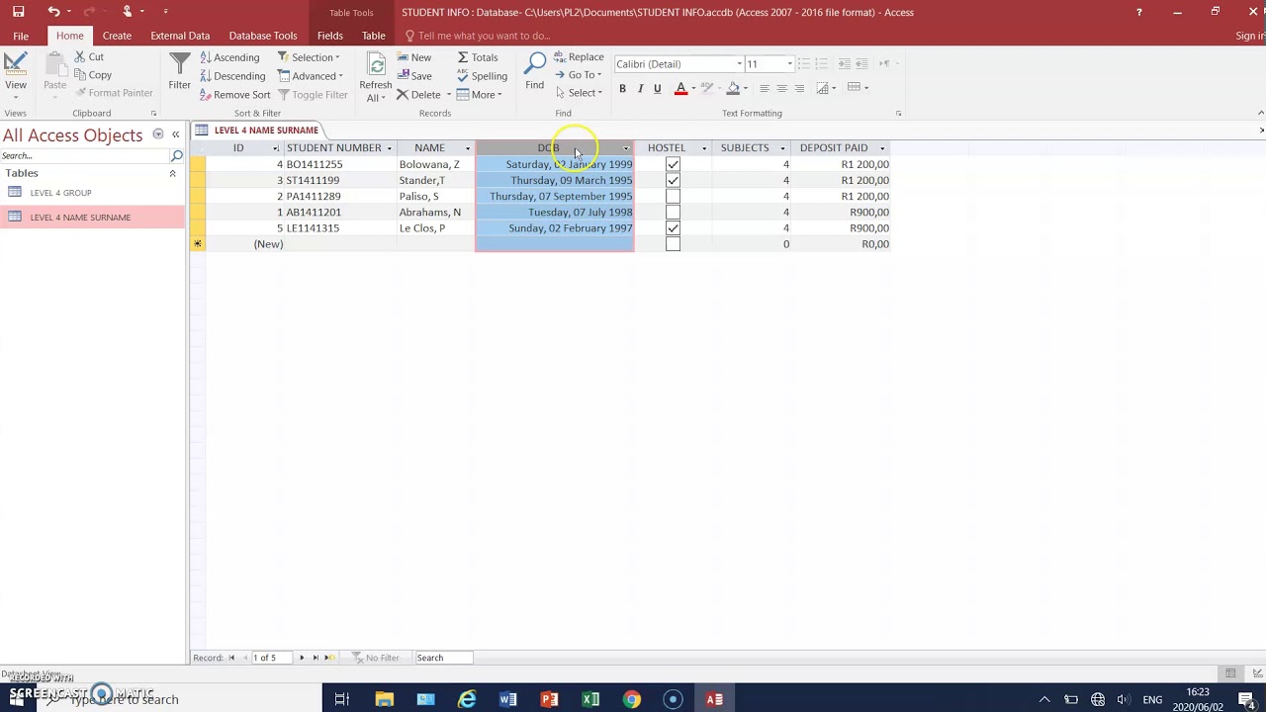Switch to the Database Tools tab
The height and width of the screenshot is (712, 1266).
(263, 36)
